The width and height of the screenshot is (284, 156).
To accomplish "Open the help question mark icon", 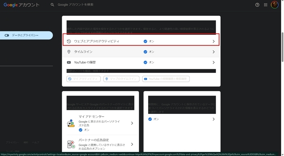I will coord(257,5).
